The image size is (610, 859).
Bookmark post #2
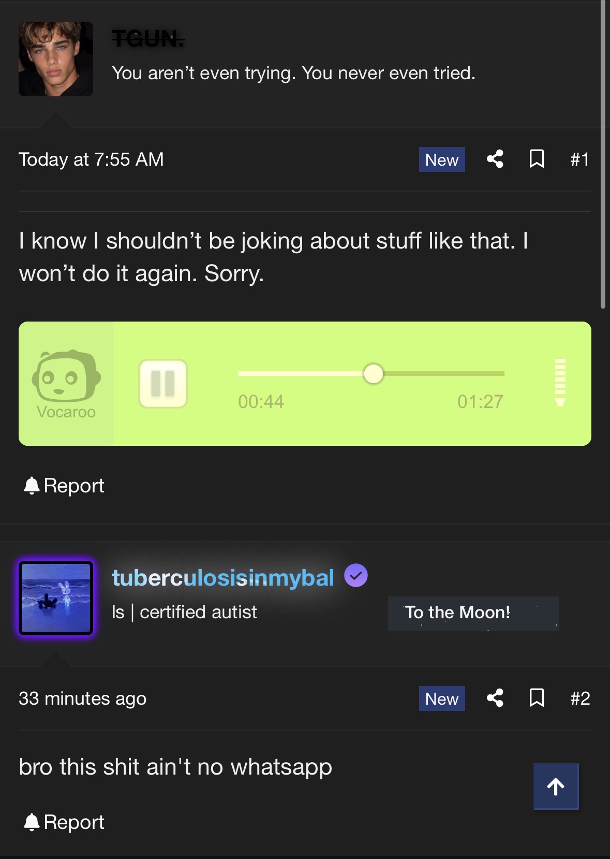click(x=537, y=698)
